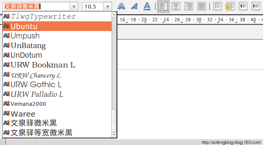Toggle Align Left paragraph alignment
Image resolution: width=263 pixels, height=145 pixels.
click(x=163, y=6)
